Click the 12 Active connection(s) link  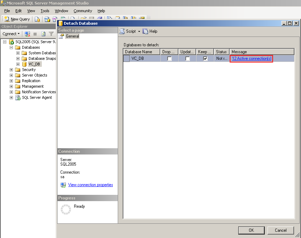[251, 58]
